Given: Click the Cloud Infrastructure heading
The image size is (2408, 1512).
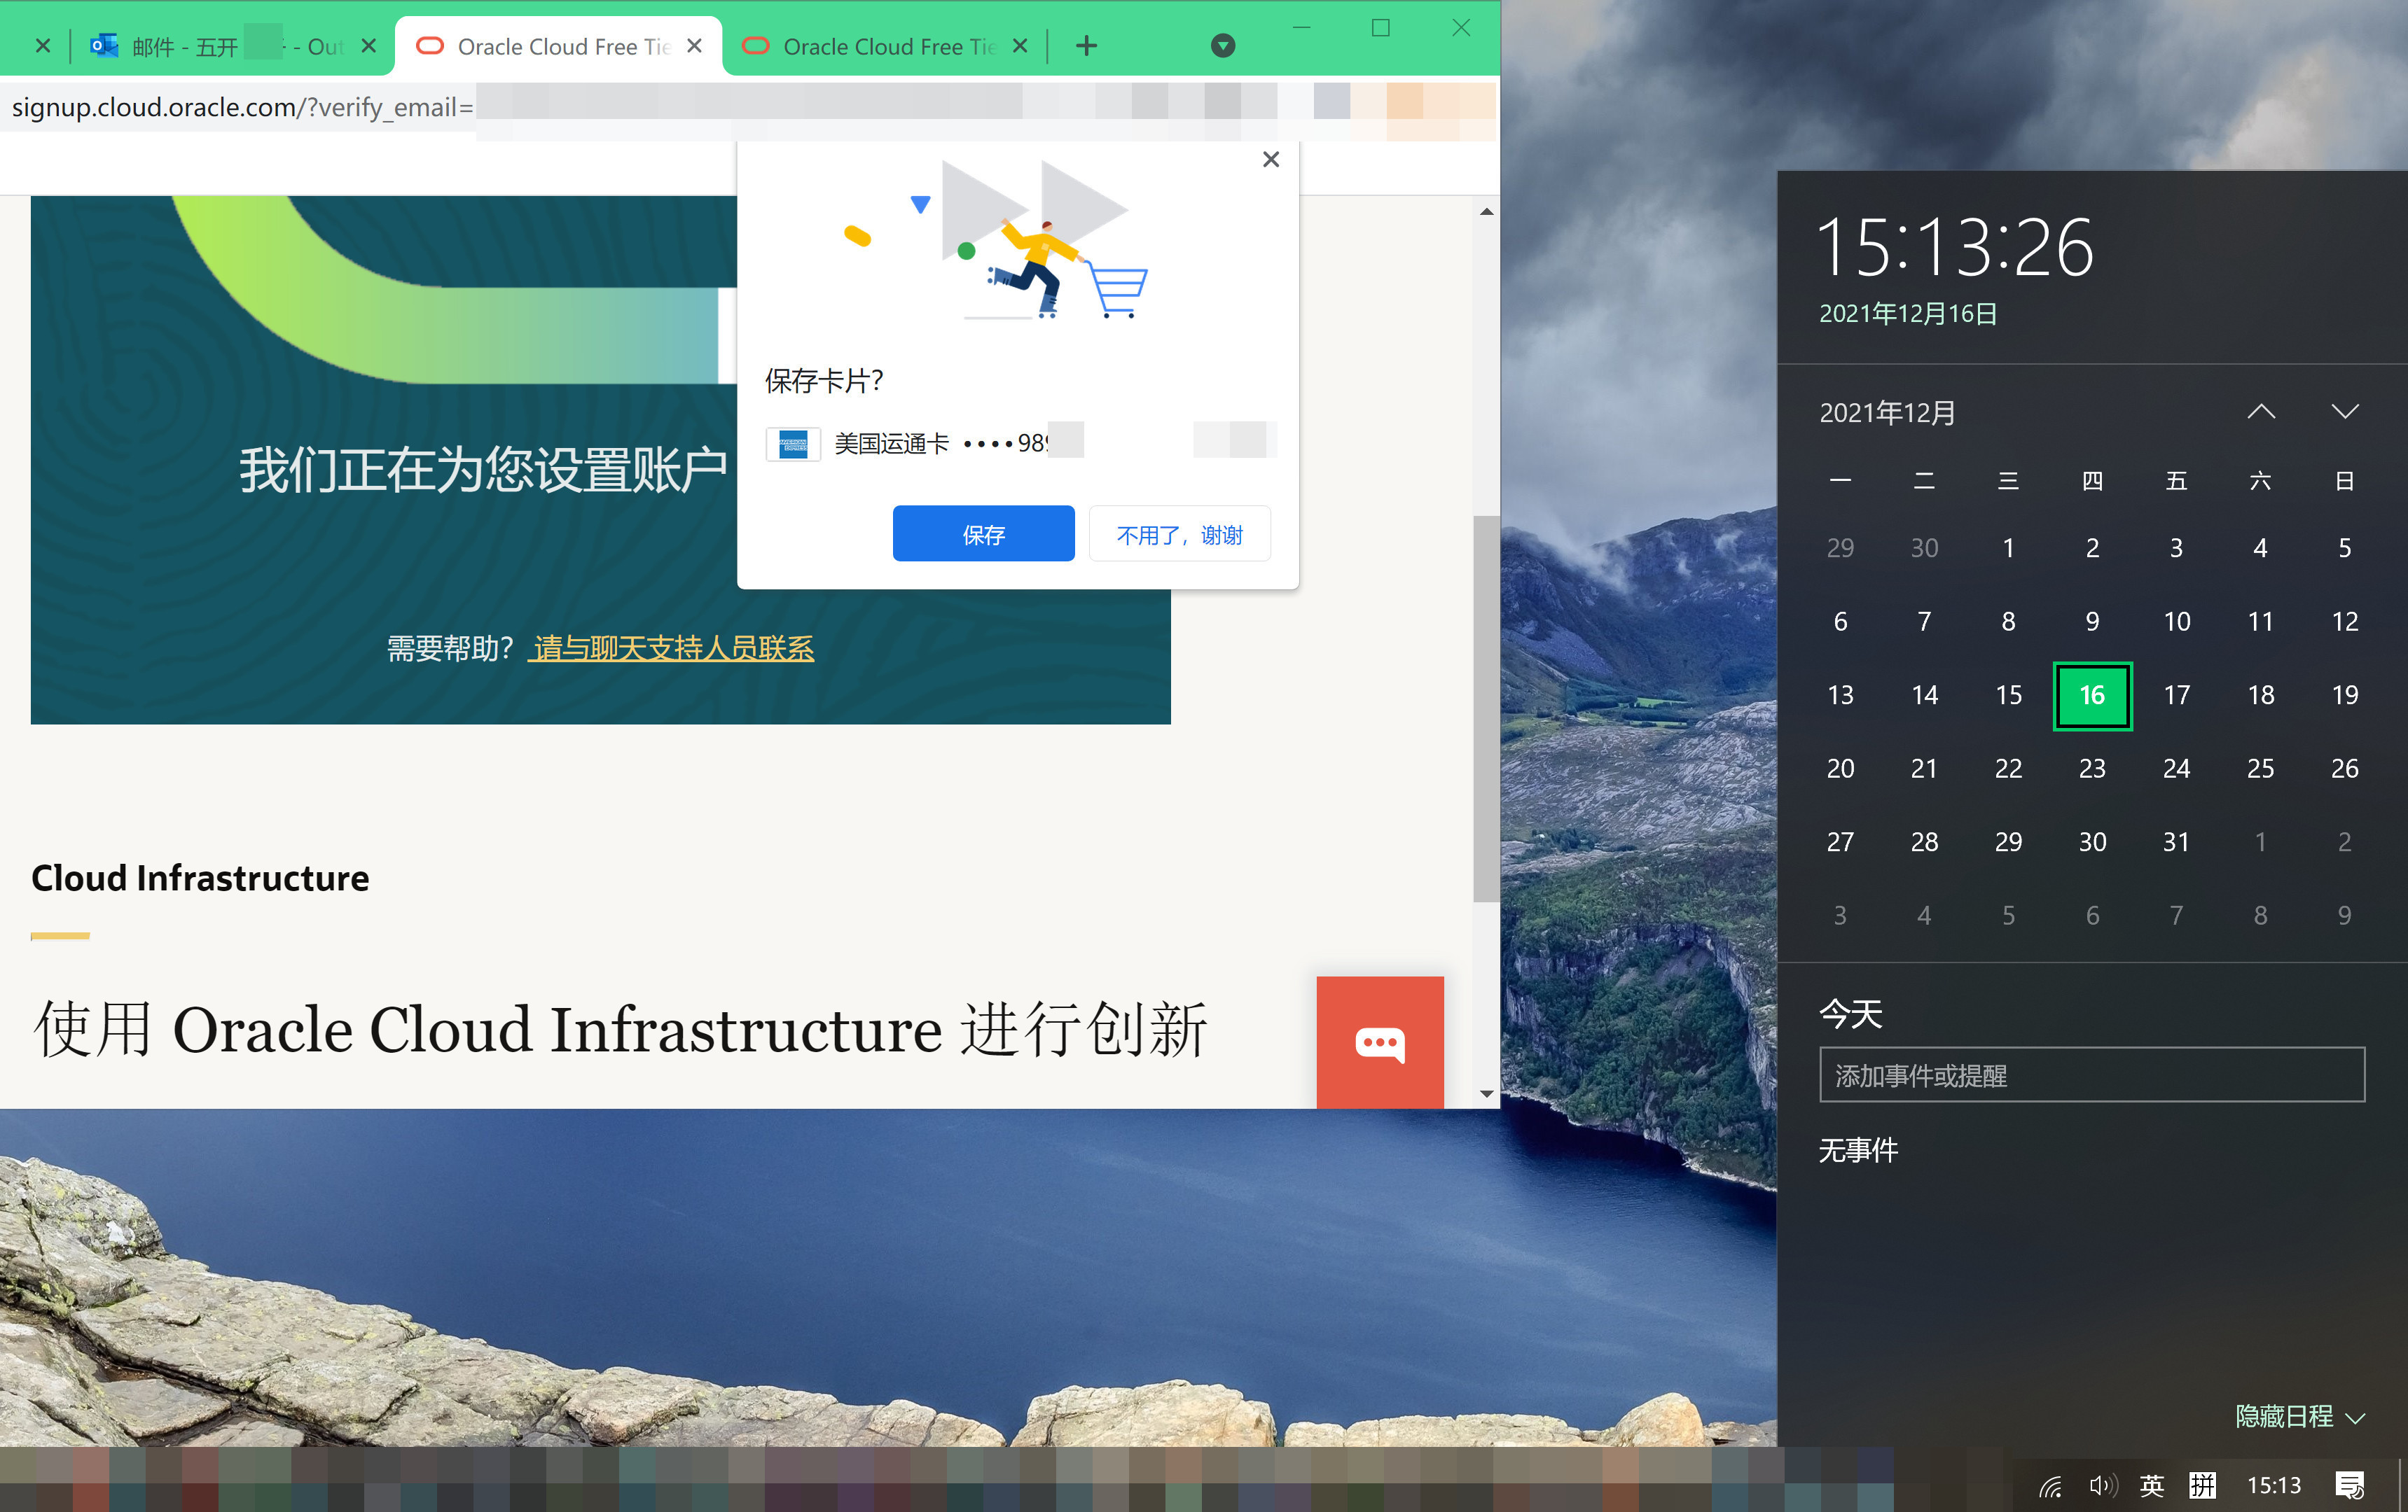Looking at the screenshot, I should click(x=200, y=877).
